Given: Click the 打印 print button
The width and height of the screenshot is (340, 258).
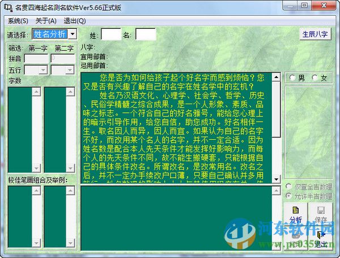Looking at the screenshot, I should click(296, 239).
